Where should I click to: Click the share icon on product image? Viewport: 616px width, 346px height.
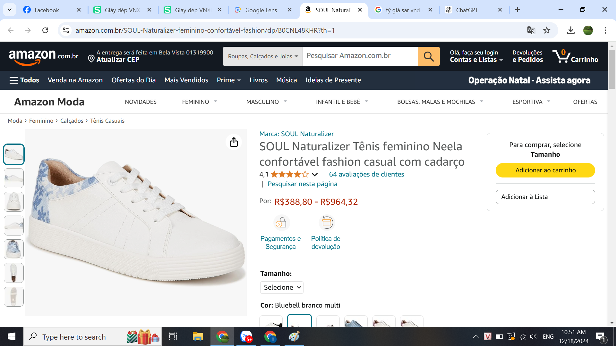click(234, 142)
